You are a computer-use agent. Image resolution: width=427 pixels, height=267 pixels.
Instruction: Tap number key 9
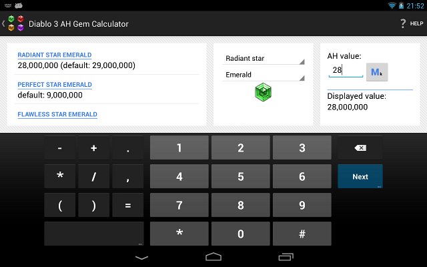(x=302, y=205)
